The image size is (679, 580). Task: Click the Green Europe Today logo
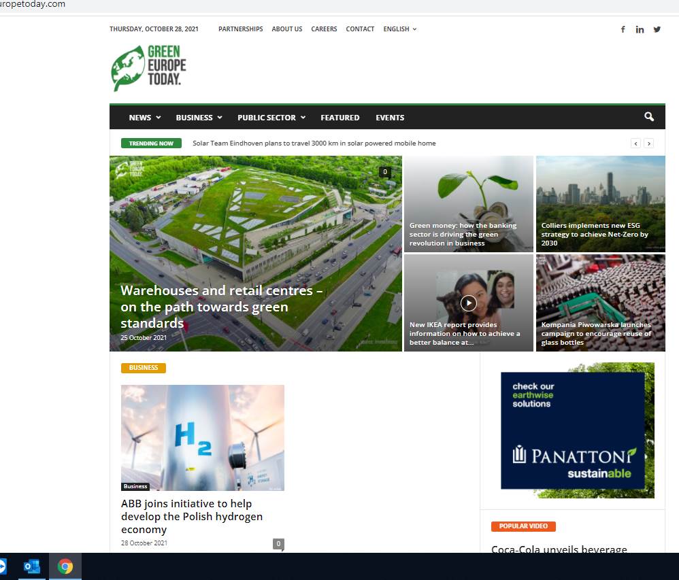[148, 68]
